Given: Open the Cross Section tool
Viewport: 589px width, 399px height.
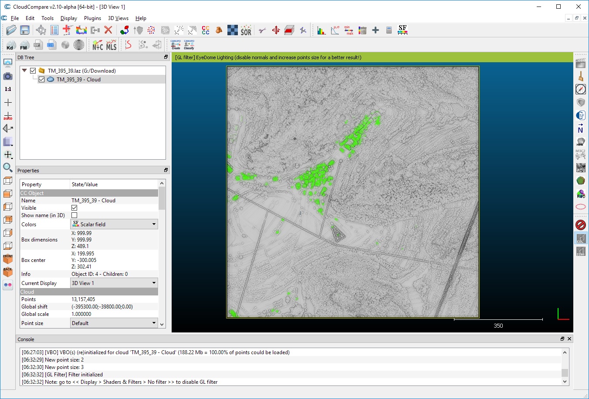Looking at the screenshot, I should click(289, 30).
